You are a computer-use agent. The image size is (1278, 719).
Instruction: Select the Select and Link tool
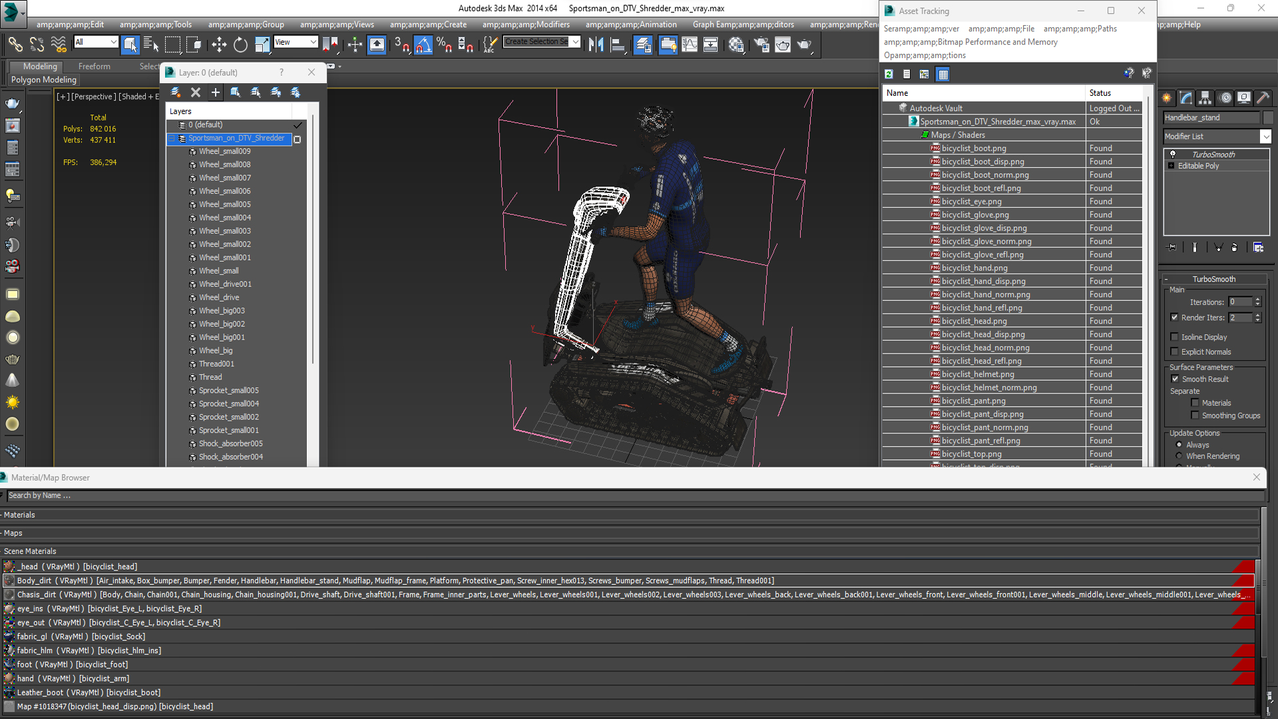point(15,45)
